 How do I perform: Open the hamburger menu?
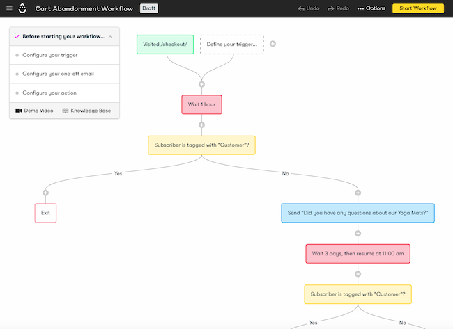pyautogui.click(x=9, y=8)
